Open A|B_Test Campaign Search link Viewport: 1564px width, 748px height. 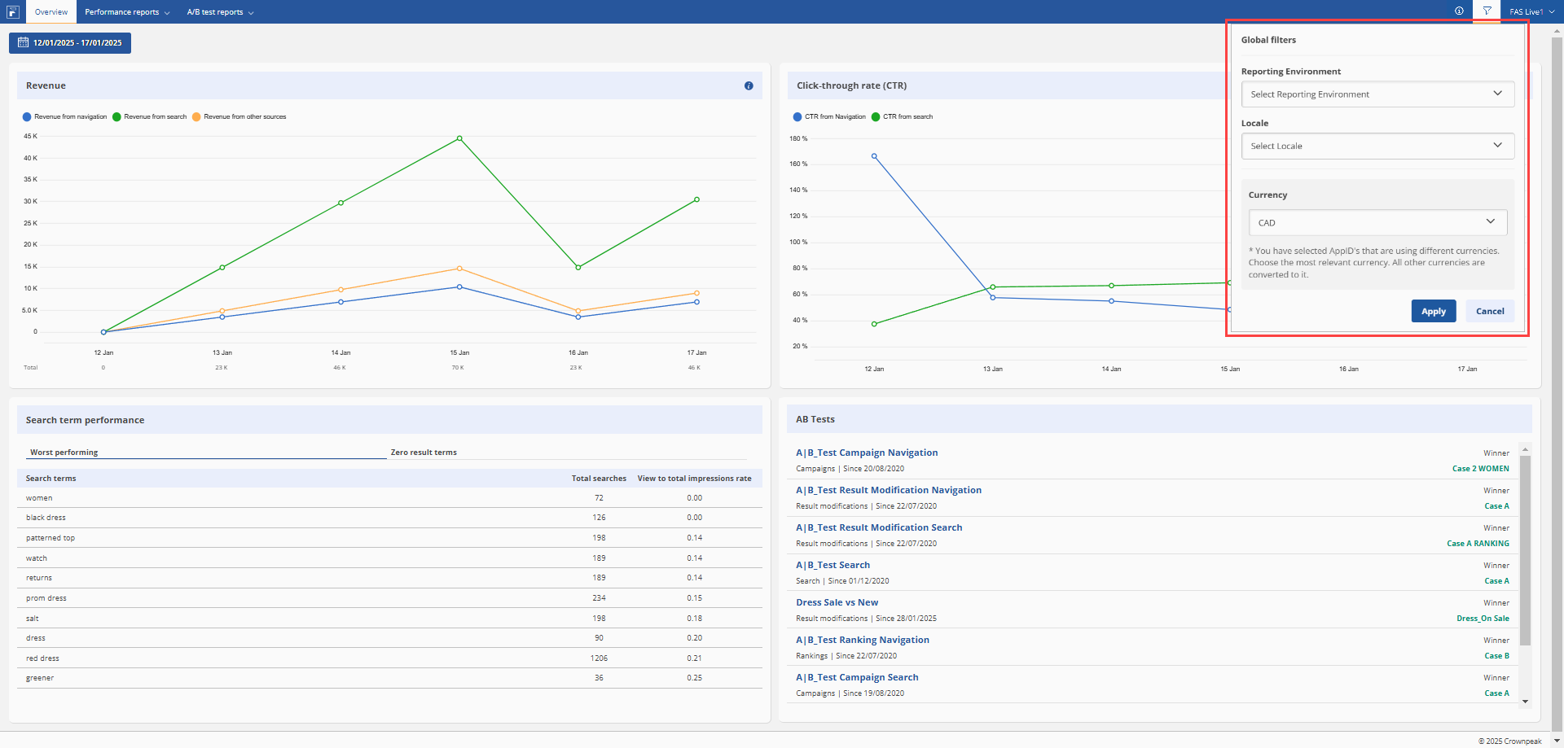(857, 677)
